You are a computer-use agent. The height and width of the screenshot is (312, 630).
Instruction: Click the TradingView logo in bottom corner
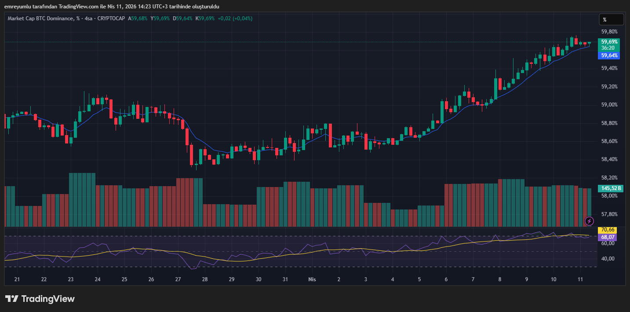pyautogui.click(x=40, y=299)
